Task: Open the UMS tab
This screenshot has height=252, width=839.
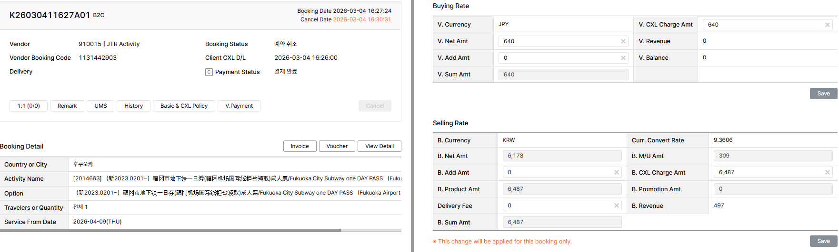Action: click(100, 106)
